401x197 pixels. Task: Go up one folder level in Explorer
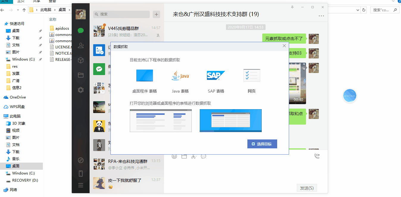tap(24, 10)
